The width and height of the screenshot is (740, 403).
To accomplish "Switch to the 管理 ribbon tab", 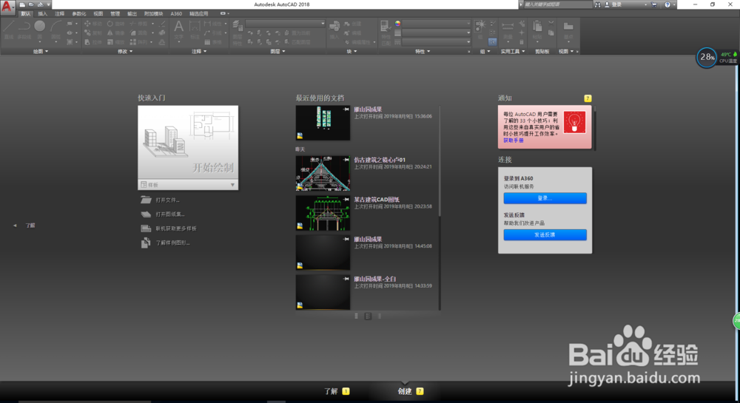I will [115, 13].
